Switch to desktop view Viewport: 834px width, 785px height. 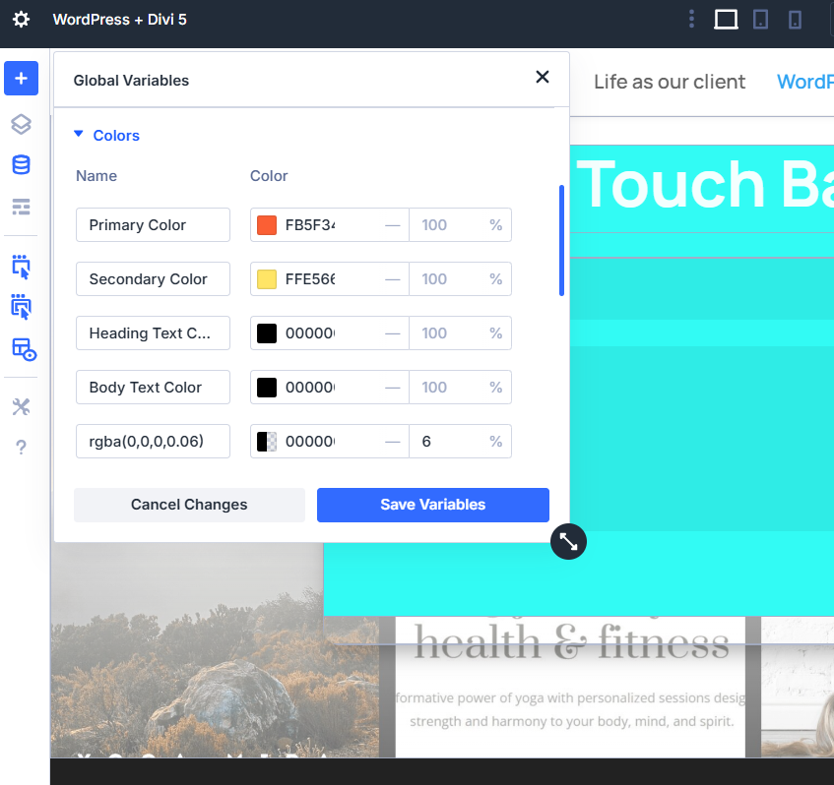coord(726,20)
